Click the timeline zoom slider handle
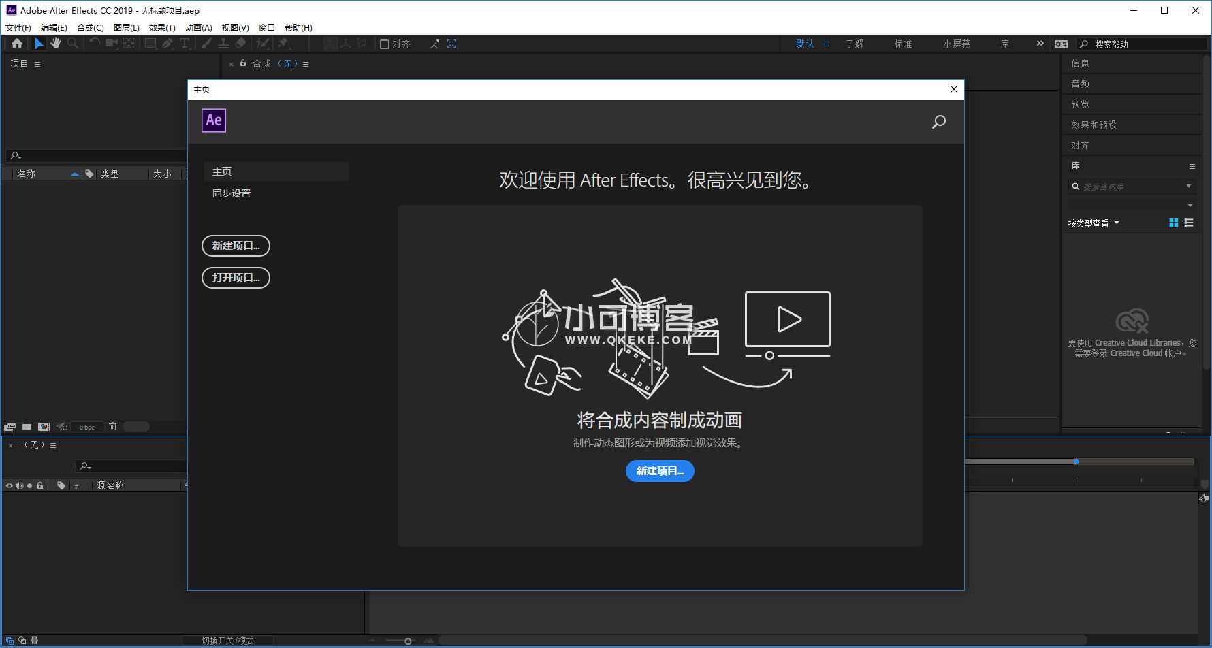1212x648 pixels. pos(408,641)
